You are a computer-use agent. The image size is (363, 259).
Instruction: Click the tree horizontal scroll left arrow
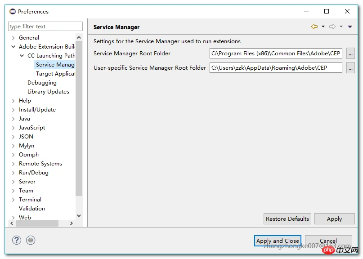[12, 223]
